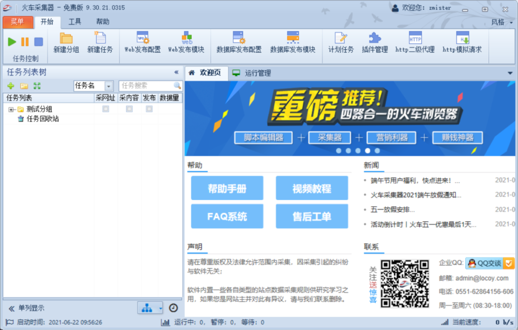Collapse 任务列表树 panel with double chevron
Screen dimensions: 518x330
(177, 72)
